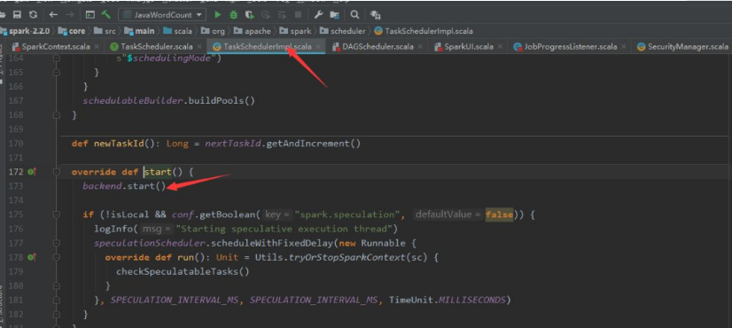The image size is (732, 328).
Task: Click line number 170 in the gutter
Action: click(x=16, y=144)
